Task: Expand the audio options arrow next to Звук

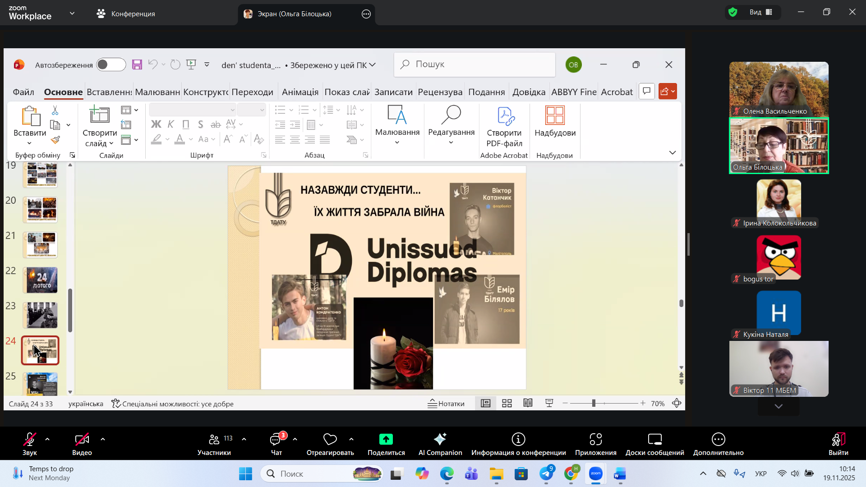Action: pos(47,439)
